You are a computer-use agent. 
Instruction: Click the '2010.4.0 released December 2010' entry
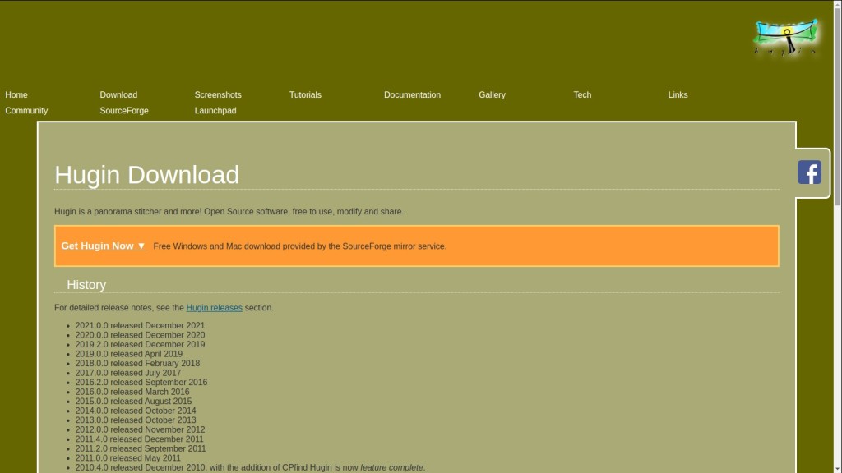(250, 467)
